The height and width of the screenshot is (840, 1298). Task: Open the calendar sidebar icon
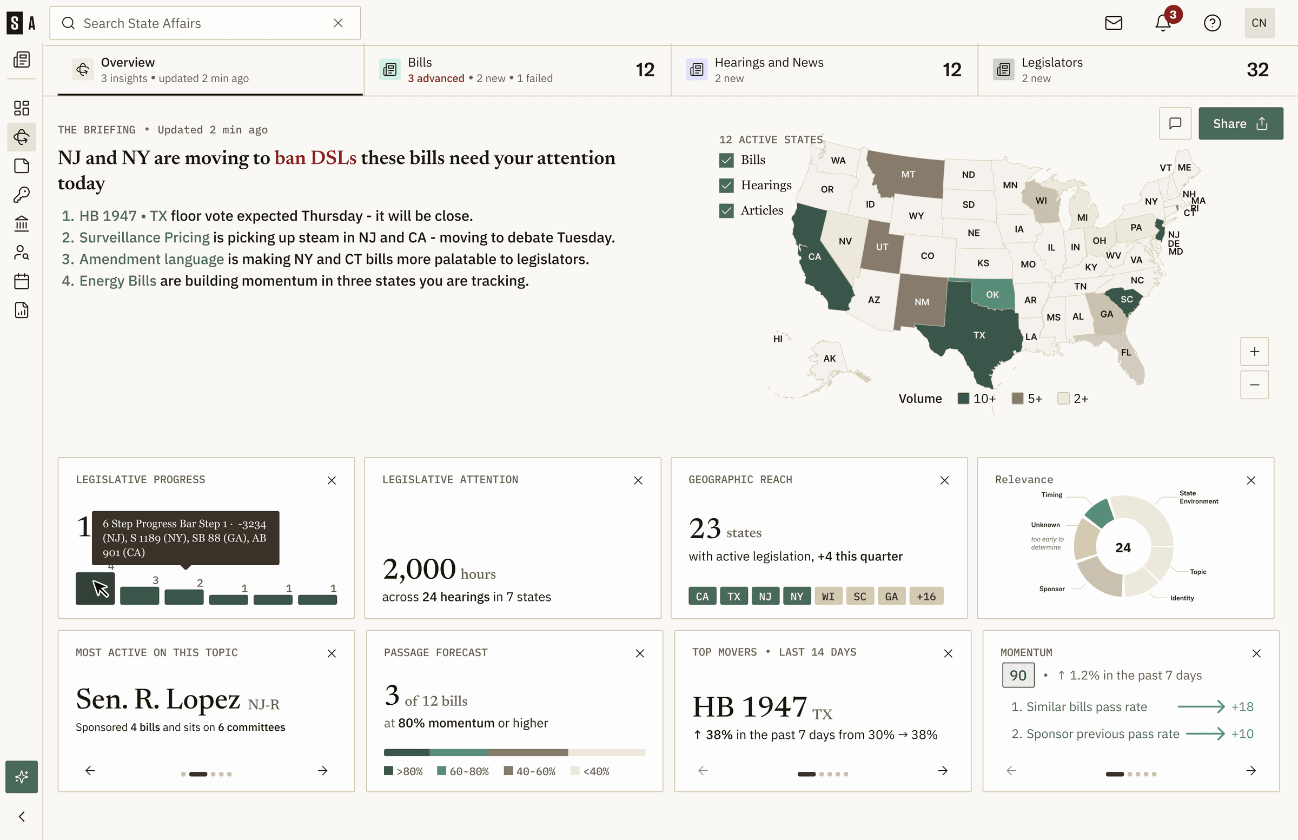click(21, 281)
